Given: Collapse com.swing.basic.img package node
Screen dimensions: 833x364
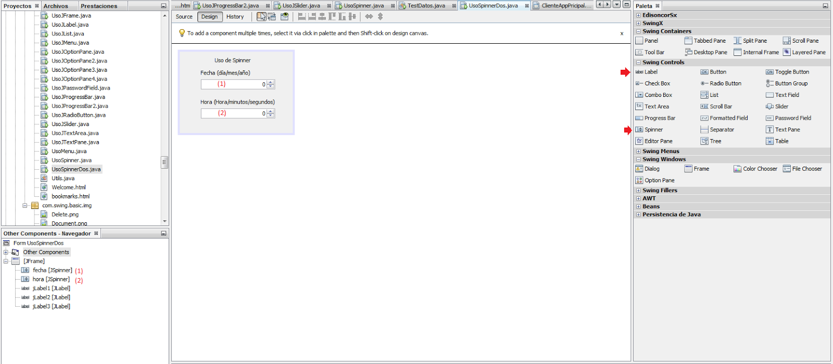Looking at the screenshot, I should (x=24, y=206).
